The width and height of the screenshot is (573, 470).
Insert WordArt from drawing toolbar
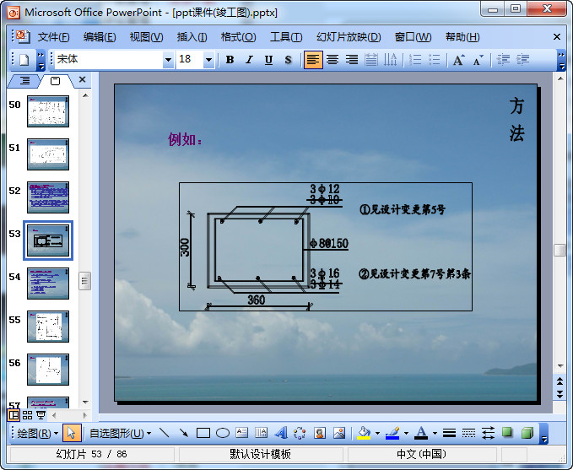tap(281, 434)
